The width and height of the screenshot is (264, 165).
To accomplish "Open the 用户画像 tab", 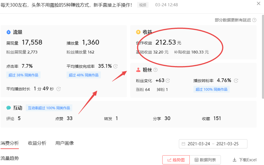I will pos(65,143).
